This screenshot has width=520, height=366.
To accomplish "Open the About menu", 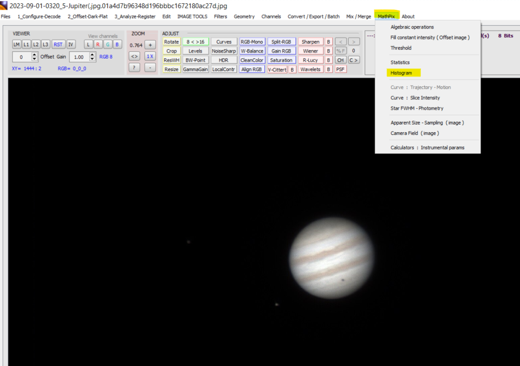I will point(408,16).
